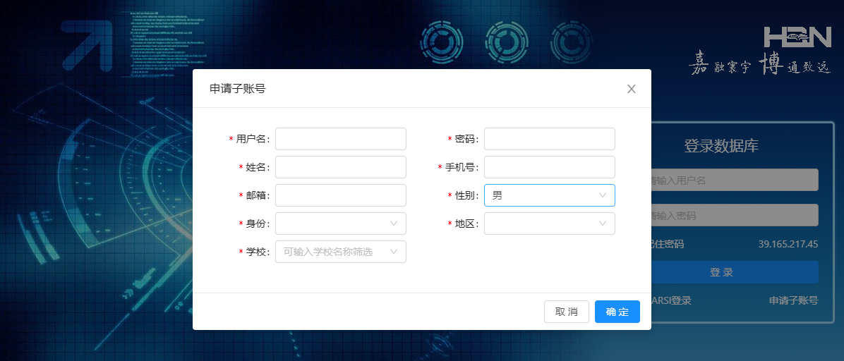
Task: Click the login panel username field
Action: tap(734, 180)
